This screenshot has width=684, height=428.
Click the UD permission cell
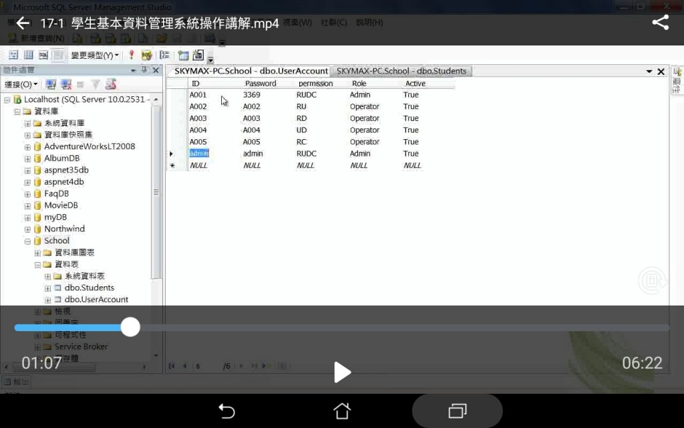[x=321, y=130]
